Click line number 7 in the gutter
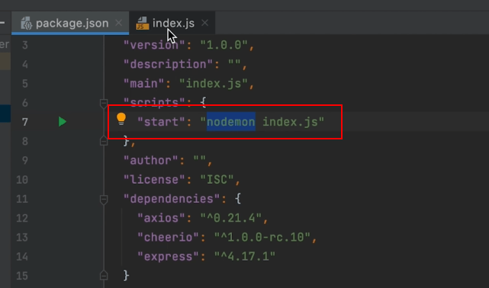489x288 pixels. [x=25, y=122]
